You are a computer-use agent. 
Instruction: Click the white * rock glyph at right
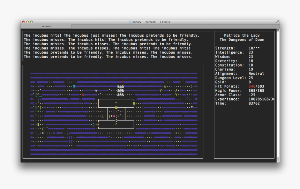point(192,107)
